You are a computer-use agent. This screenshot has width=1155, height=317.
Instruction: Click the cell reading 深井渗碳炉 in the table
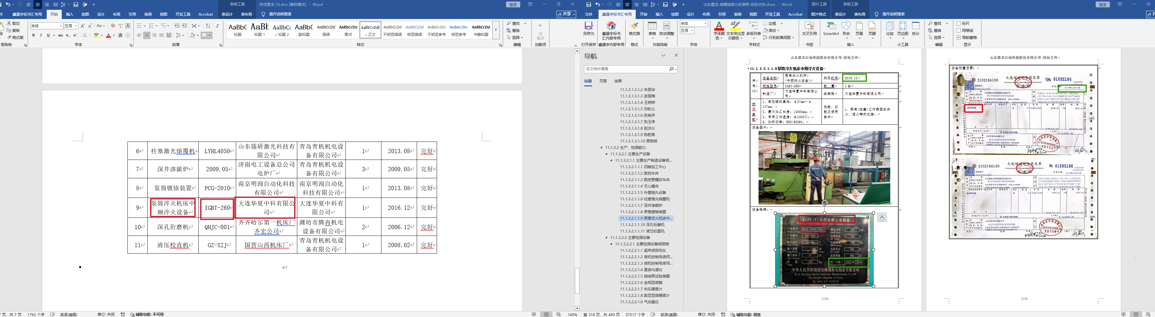(x=173, y=169)
